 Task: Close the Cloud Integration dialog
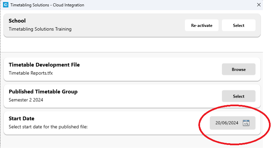click(259, 5)
